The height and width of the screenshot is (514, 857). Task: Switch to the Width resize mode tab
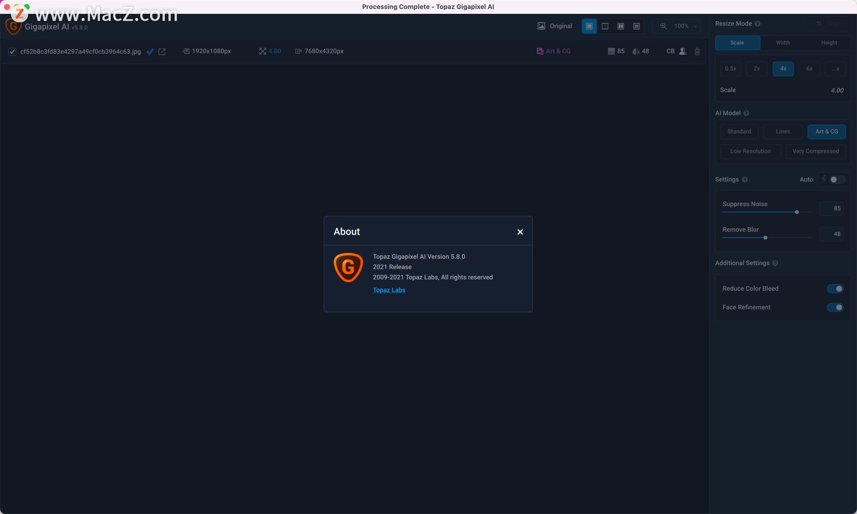click(x=782, y=43)
